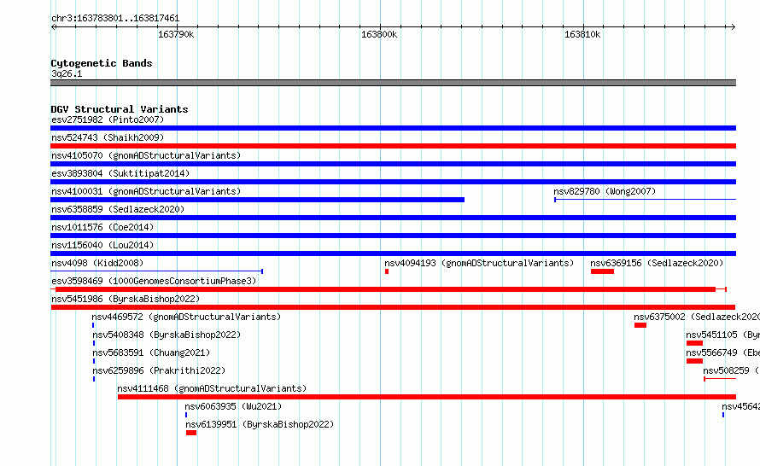Click the ruler's right arrow end
760x466 pixels.
click(x=734, y=27)
